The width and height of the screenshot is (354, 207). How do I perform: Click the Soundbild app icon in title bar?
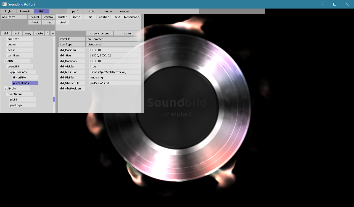point(4,4)
